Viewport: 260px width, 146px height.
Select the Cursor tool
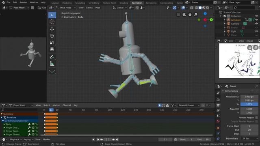pos(52,21)
